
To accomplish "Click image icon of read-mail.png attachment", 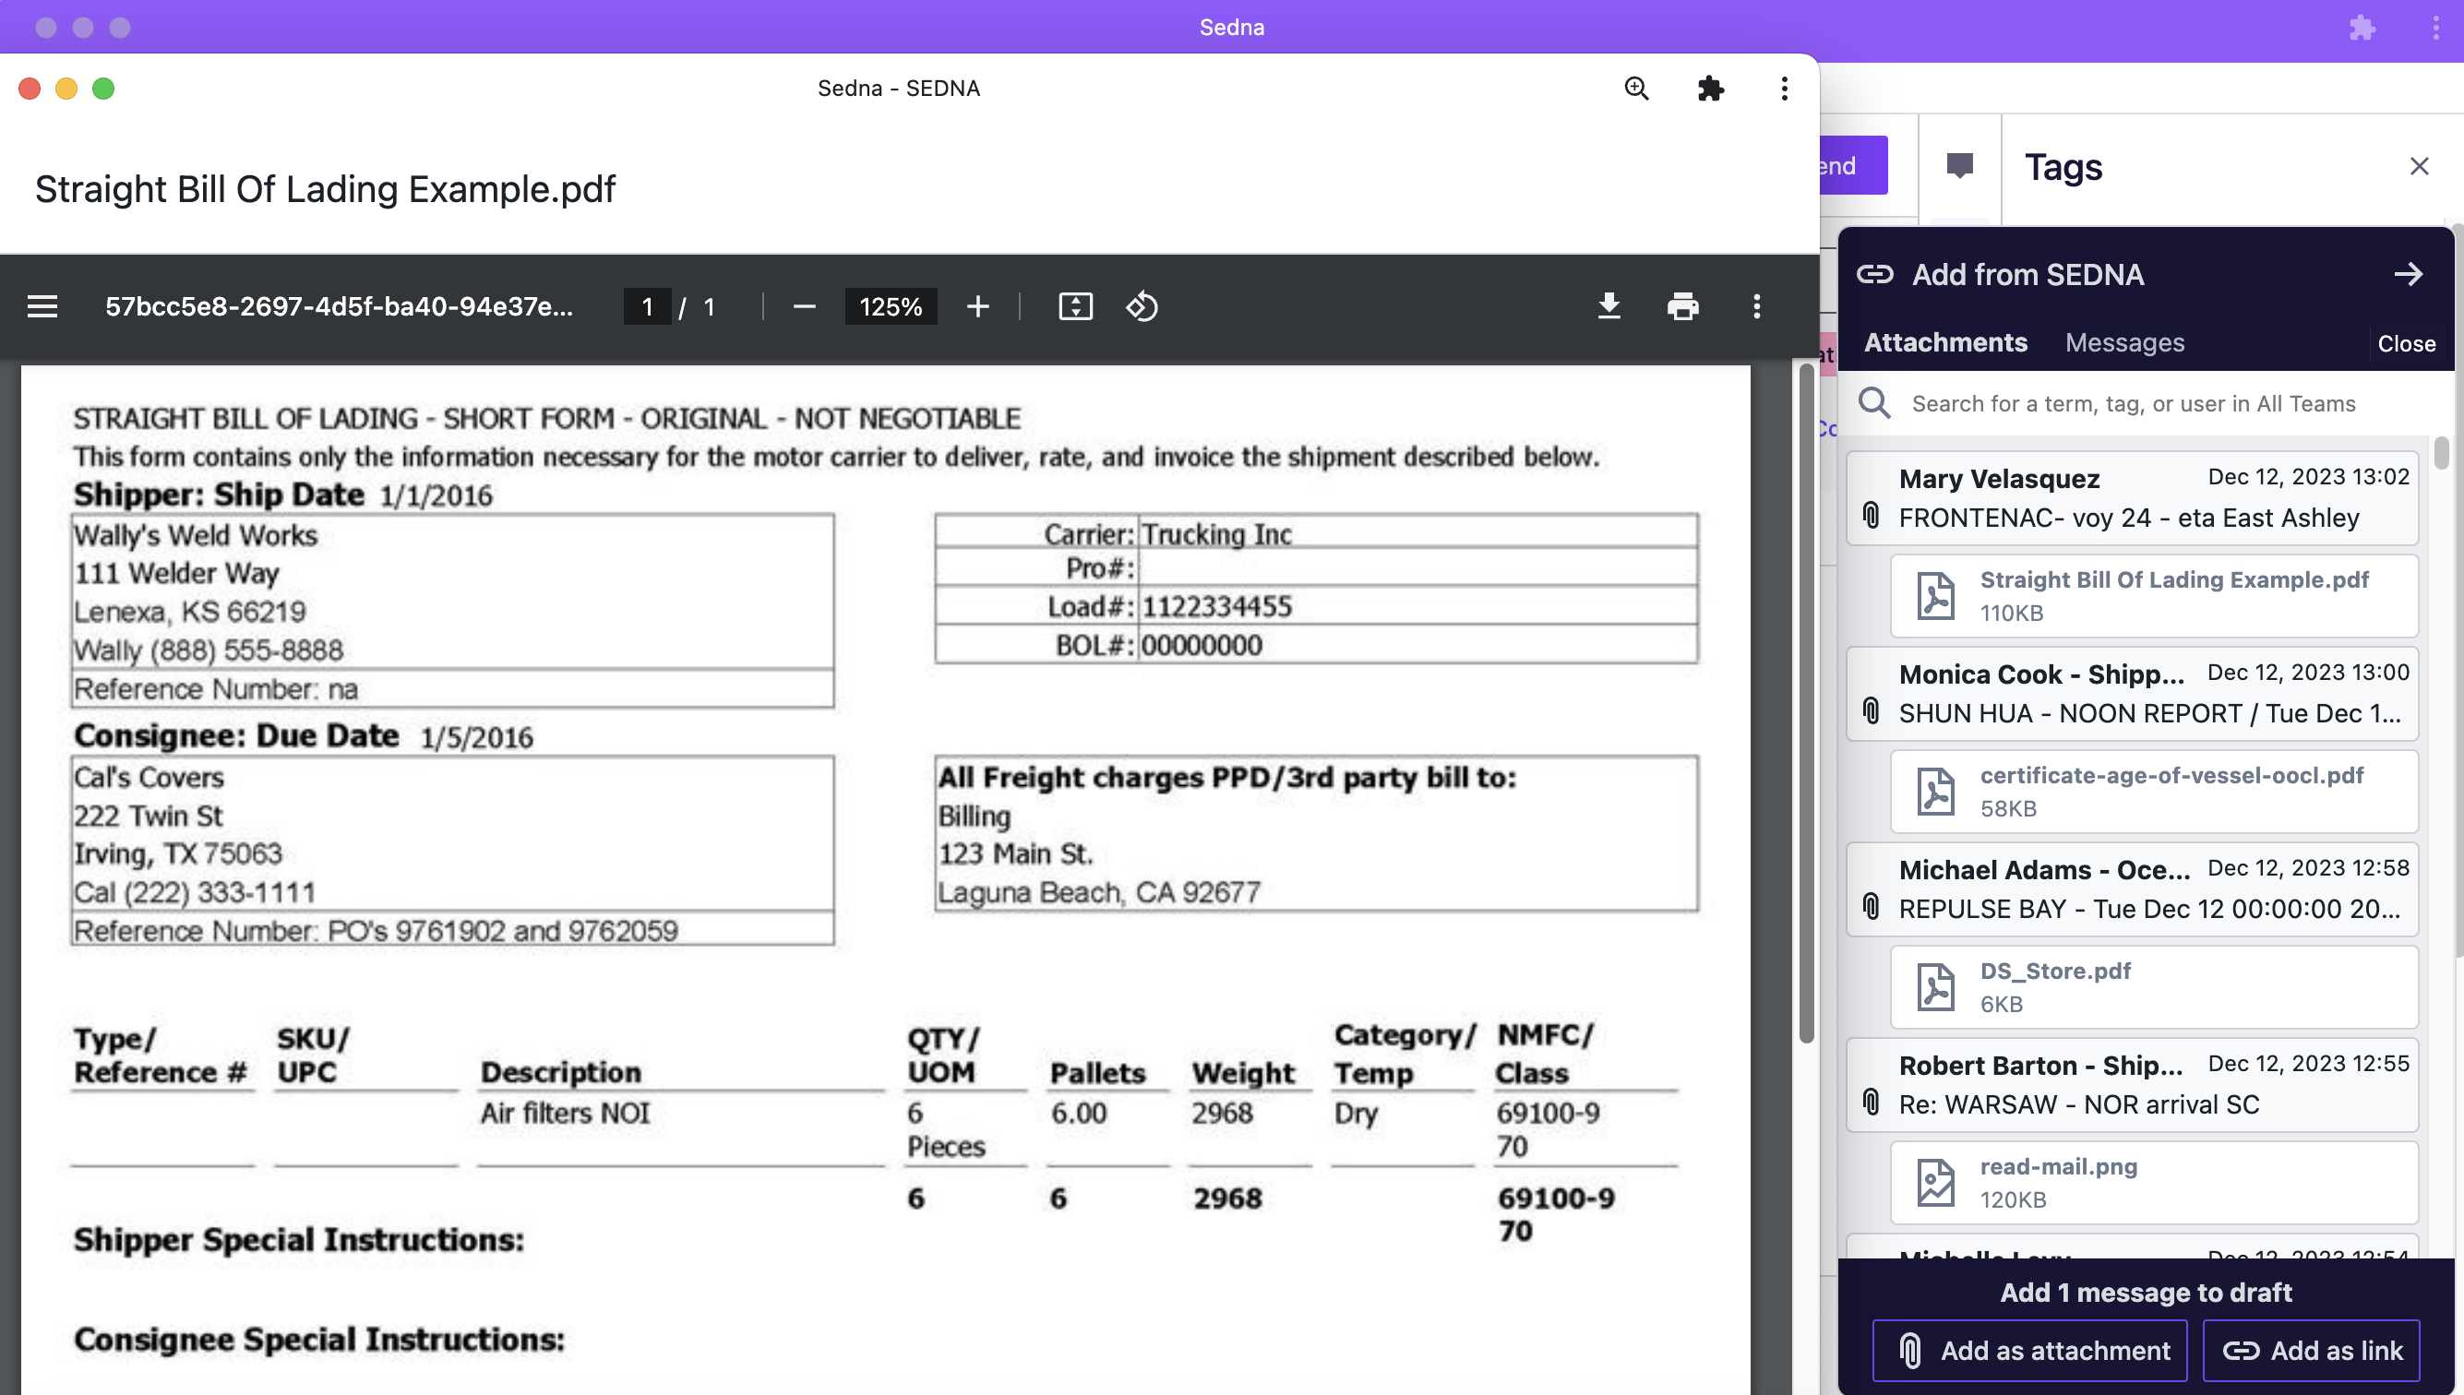I will point(1936,1182).
